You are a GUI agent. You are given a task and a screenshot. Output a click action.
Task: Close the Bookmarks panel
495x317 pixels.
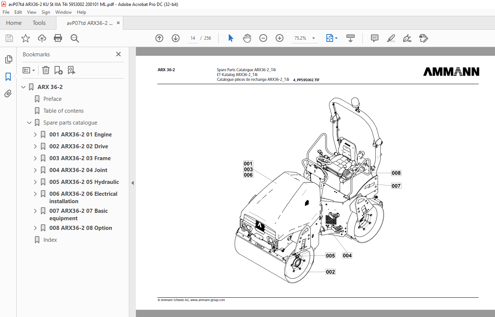118,54
